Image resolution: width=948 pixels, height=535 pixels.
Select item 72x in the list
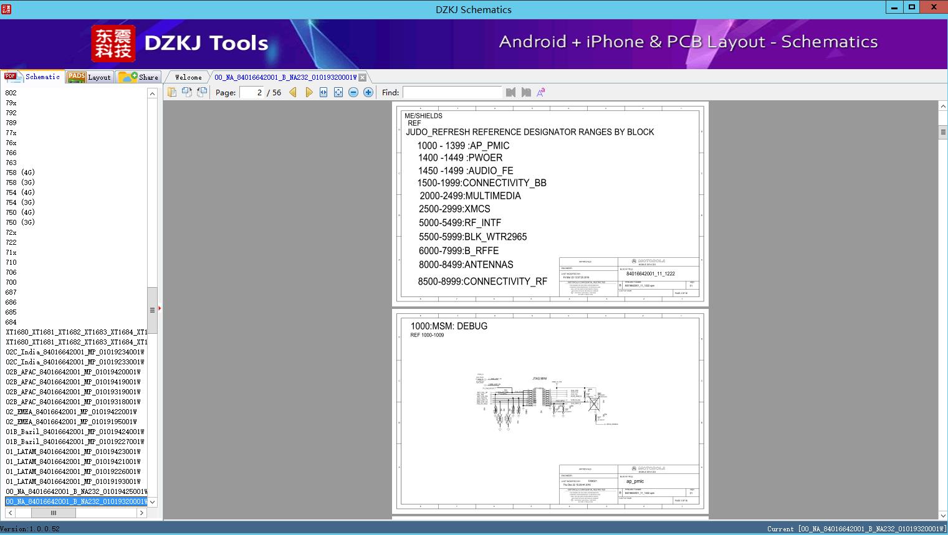[x=11, y=232]
